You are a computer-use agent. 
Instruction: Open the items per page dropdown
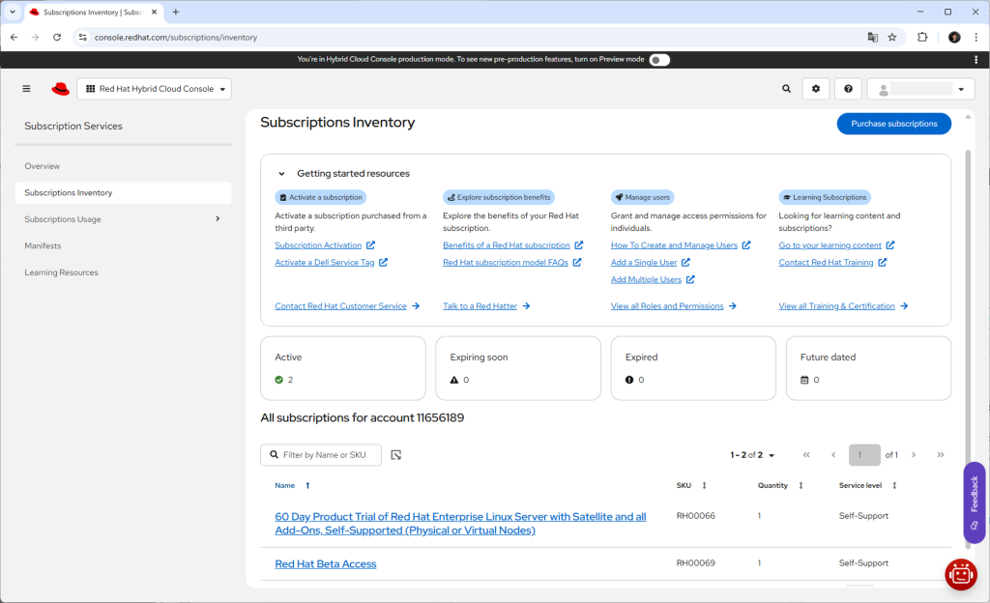753,455
